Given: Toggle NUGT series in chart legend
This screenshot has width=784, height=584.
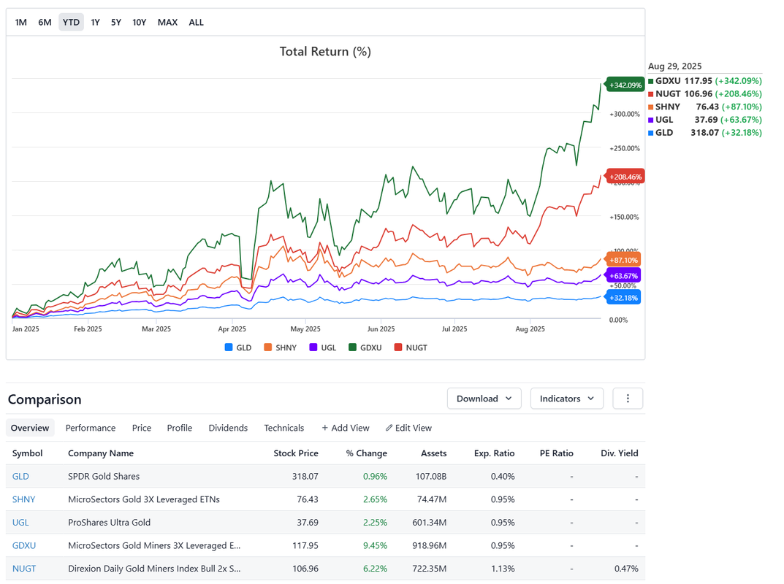Looking at the screenshot, I should [x=411, y=347].
